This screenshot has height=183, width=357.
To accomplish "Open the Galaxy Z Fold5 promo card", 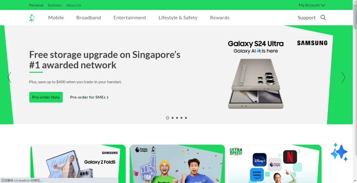I will coord(78,164).
